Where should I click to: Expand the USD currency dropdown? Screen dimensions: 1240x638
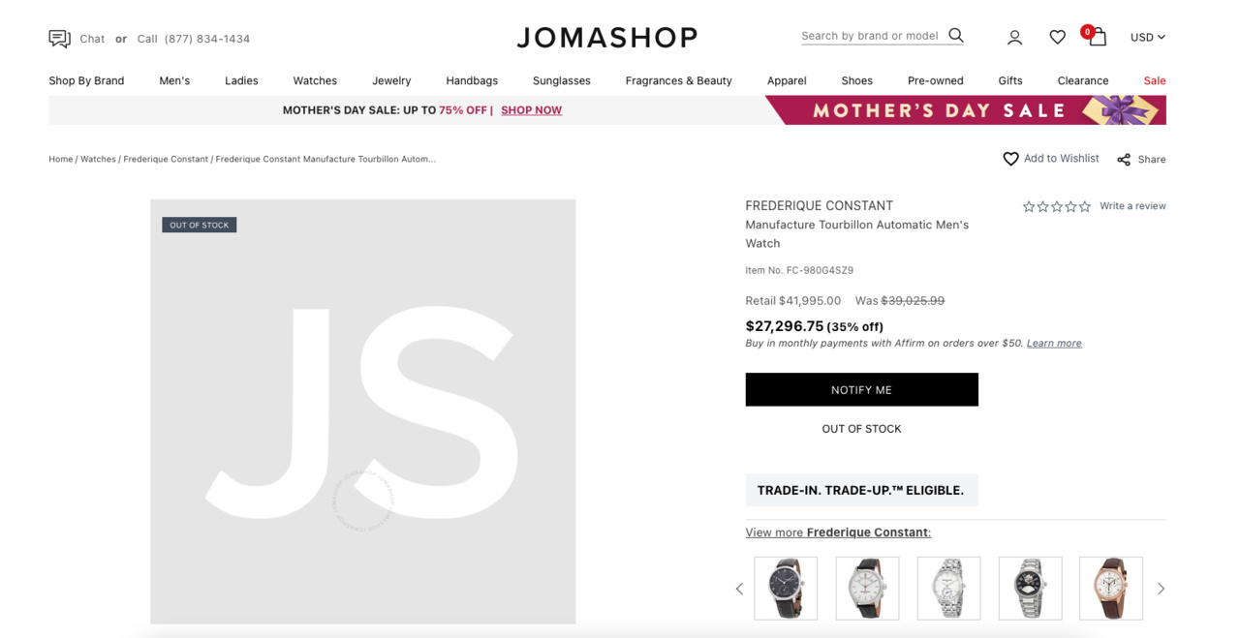(1147, 38)
